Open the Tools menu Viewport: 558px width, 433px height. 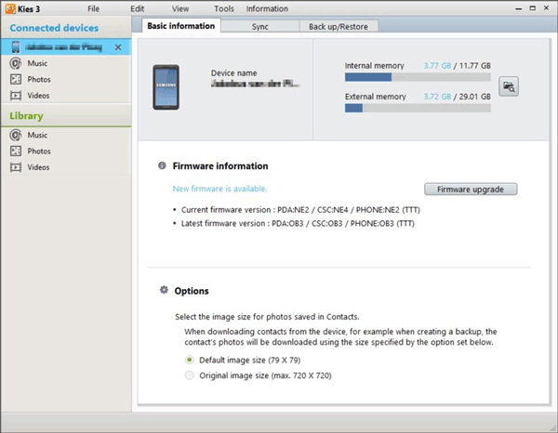(224, 9)
